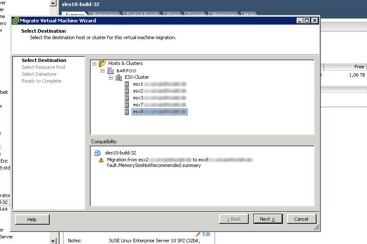Click the ESX-Cluster cluster icon

point(119,77)
